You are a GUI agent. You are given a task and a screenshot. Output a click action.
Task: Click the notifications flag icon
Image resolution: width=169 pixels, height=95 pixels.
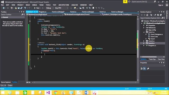pos(125,2)
